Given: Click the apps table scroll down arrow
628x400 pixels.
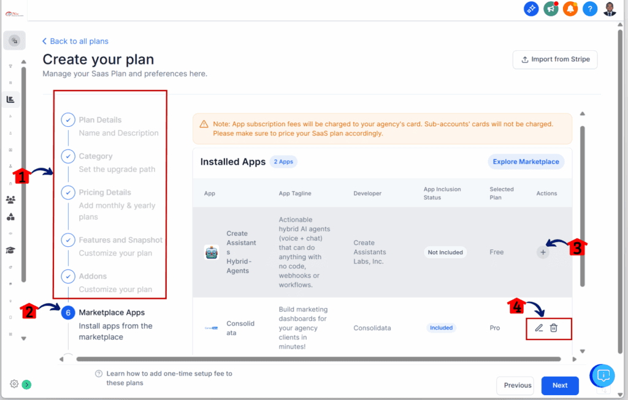Looking at the screenshot, I should pos(583,352).
